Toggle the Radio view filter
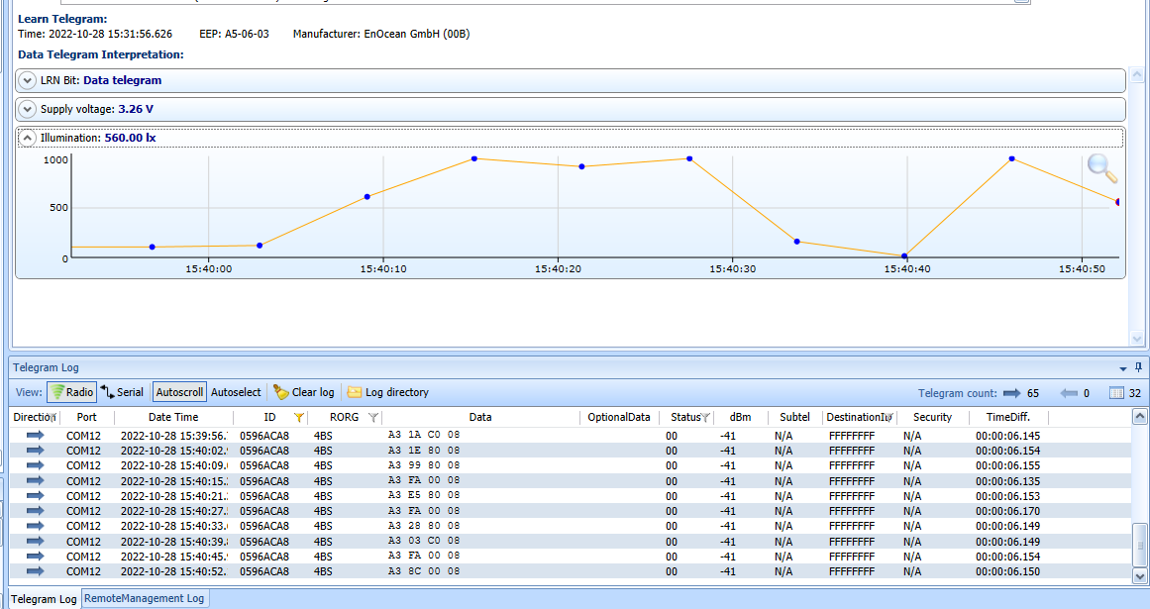 coord(71,392)
